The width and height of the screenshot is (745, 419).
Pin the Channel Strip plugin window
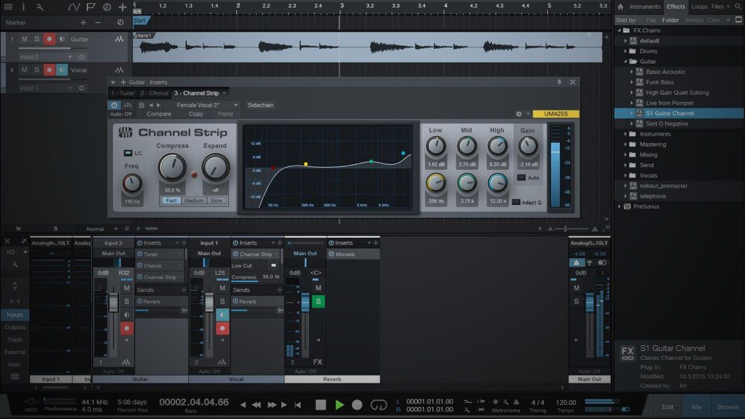[x=559, y=82]
